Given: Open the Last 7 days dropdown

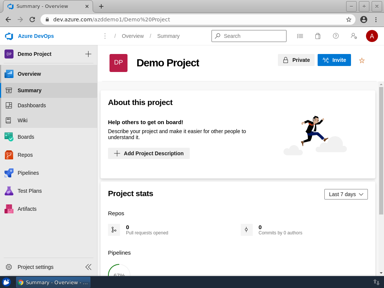Looking at the screenshot, I should pyautogui.click(x=346, y=194).
